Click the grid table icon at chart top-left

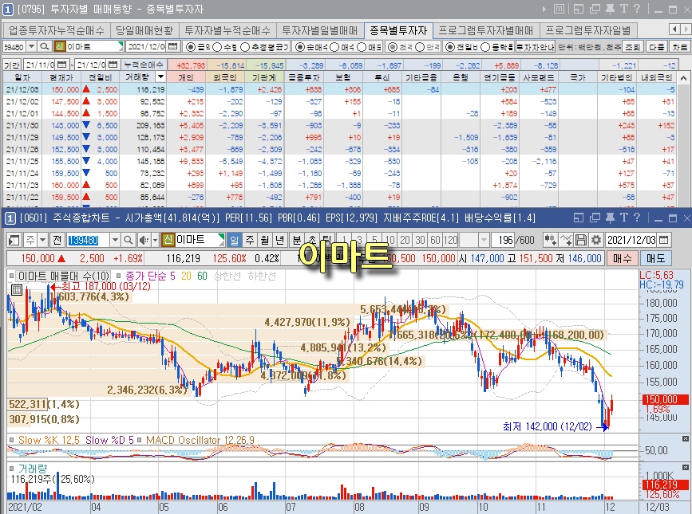(16, 289)
